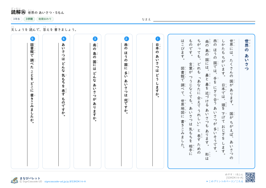Click passage line starting 南の 島の 国には、鼻と
Screen dimensions: 266x188
[x=207, y=100]
